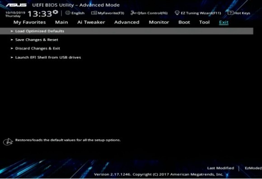
Task: Click the ASUS logo
Action: [16, 5]
